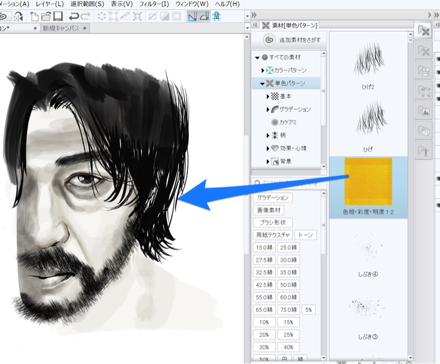Viewport: 440px width, 364px height.
Task: Select the frame template material icon in right dock
Action: point(424,71)
